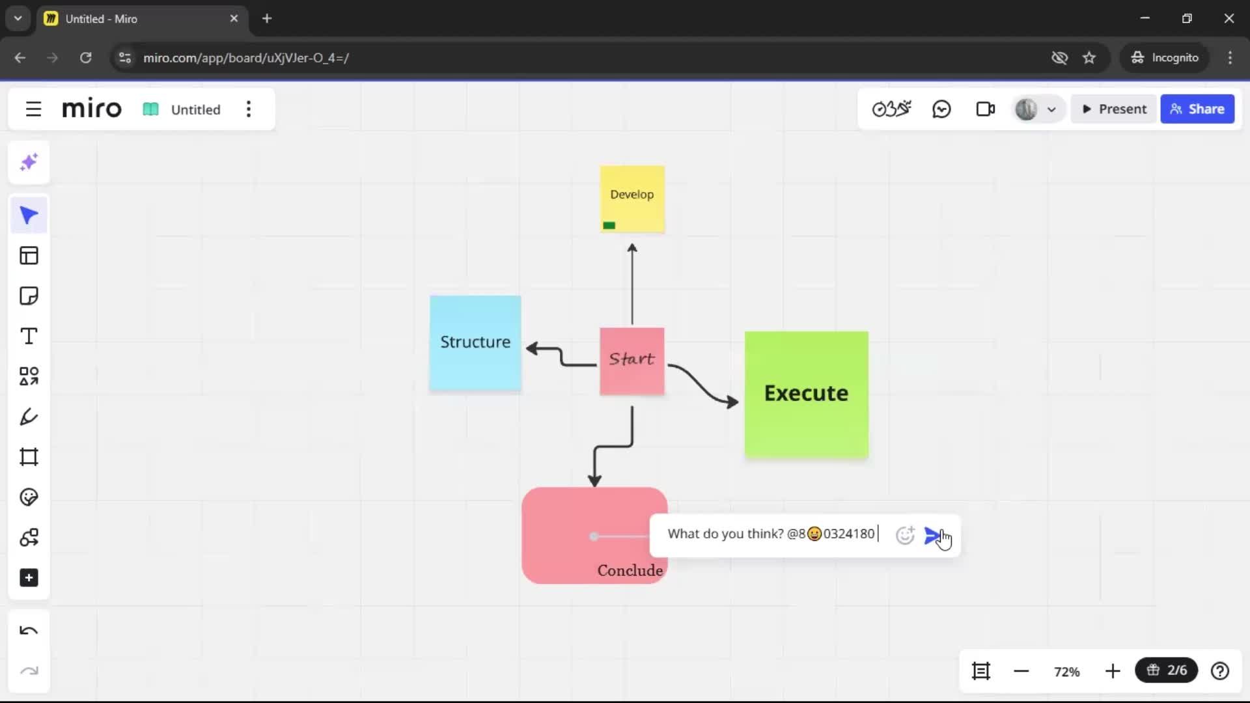Image resolution: width=1250 pixels, height=703 pixels.
Task: Reload the Miro page
Action: click(86, 58)
